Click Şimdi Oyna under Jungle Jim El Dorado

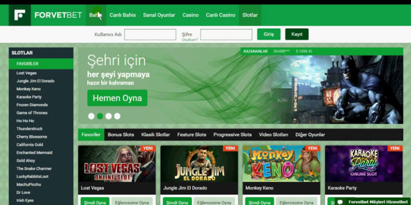[177, 201]
